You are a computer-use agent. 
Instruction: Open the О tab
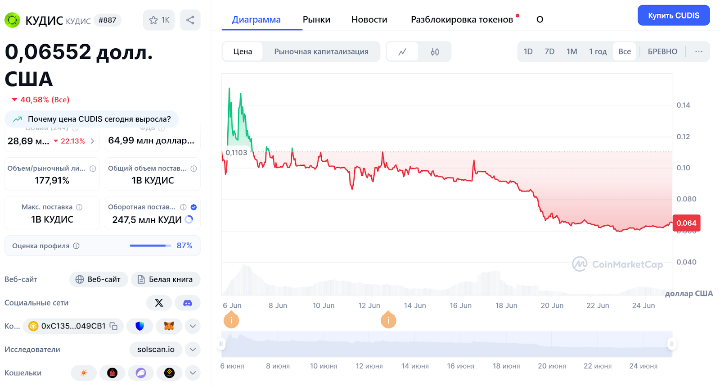(x=540, y=19)
